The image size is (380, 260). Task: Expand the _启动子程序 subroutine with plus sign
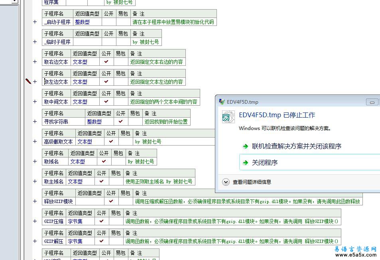click(x=35, y=22)
